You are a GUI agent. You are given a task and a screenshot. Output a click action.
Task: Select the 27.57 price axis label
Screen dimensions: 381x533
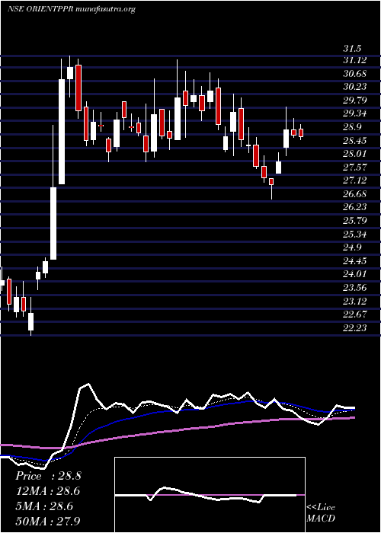tap(354, 167)
